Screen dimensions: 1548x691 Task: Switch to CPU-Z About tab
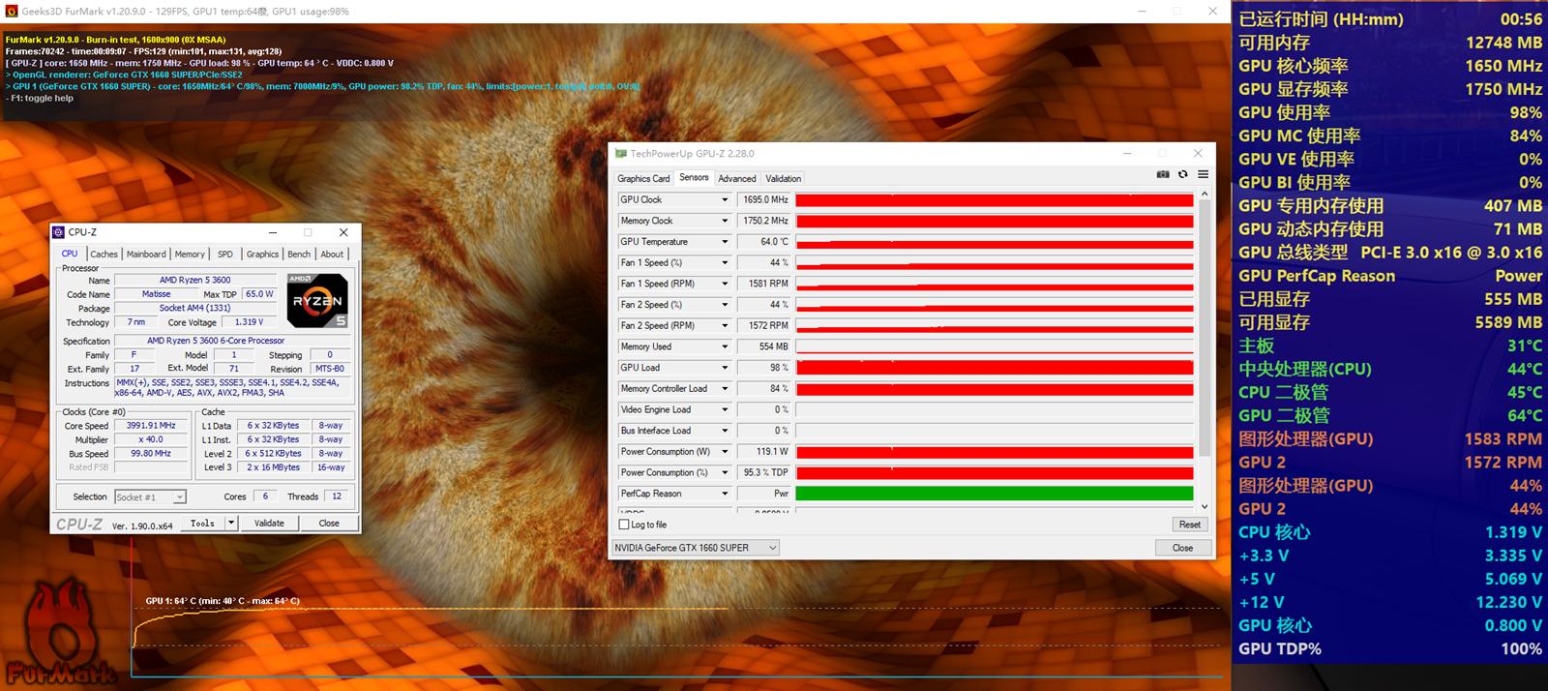coord(332,255)
